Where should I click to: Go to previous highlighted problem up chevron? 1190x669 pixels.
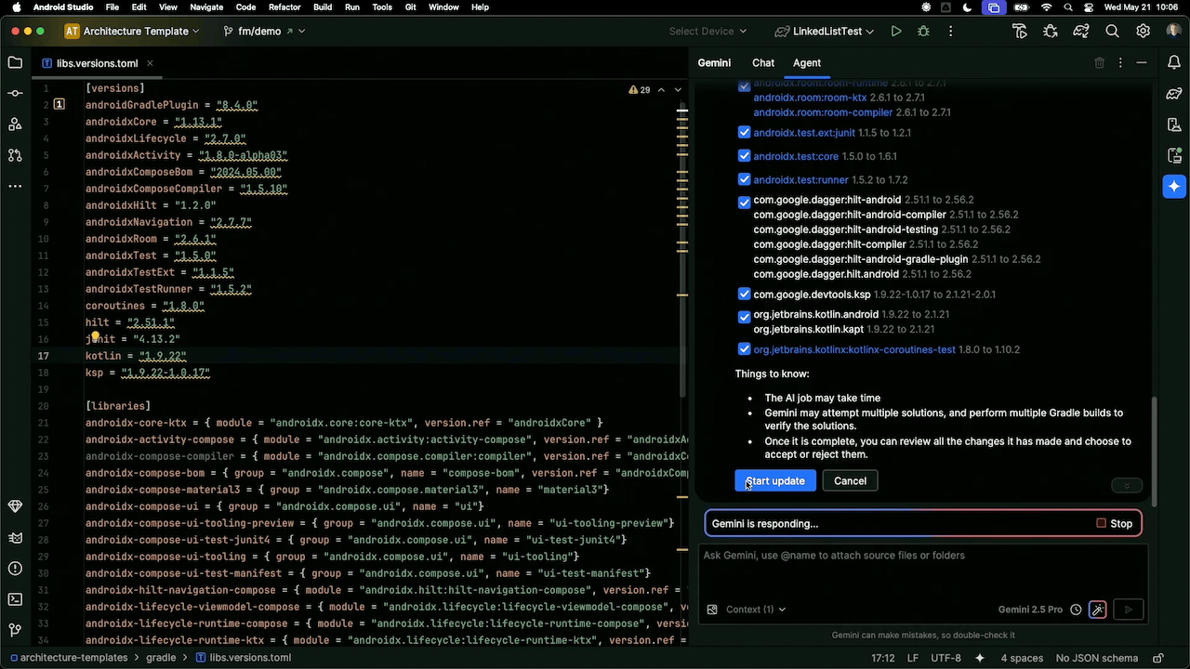[x=661, y=90]
